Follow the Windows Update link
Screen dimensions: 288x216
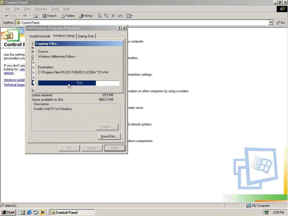click(x=14, y=80)
